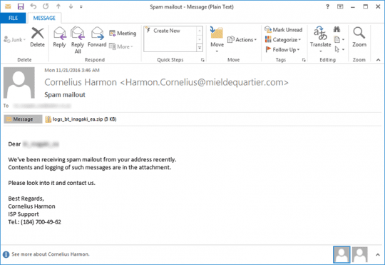Image resolution: width=385 pixels, height=265 pixels.
Task: Click the Zoom magnifier
Action: point(359,37)
